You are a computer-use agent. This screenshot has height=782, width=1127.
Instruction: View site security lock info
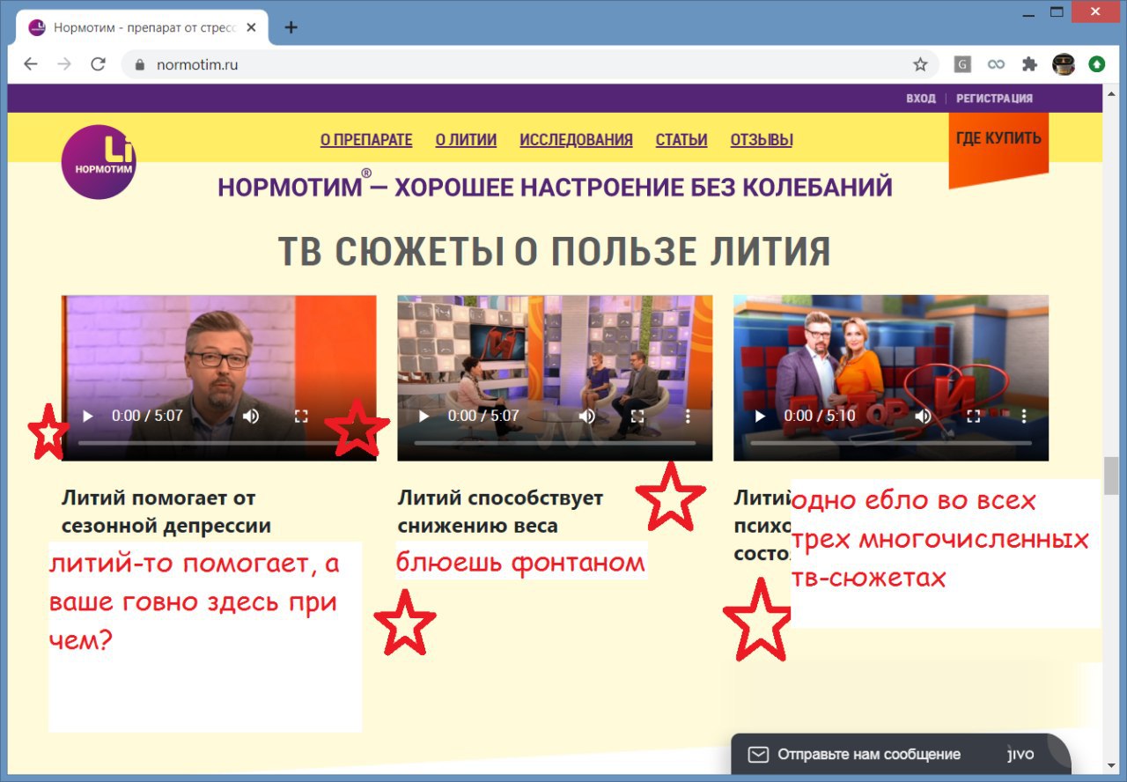(x=139, y=64)
